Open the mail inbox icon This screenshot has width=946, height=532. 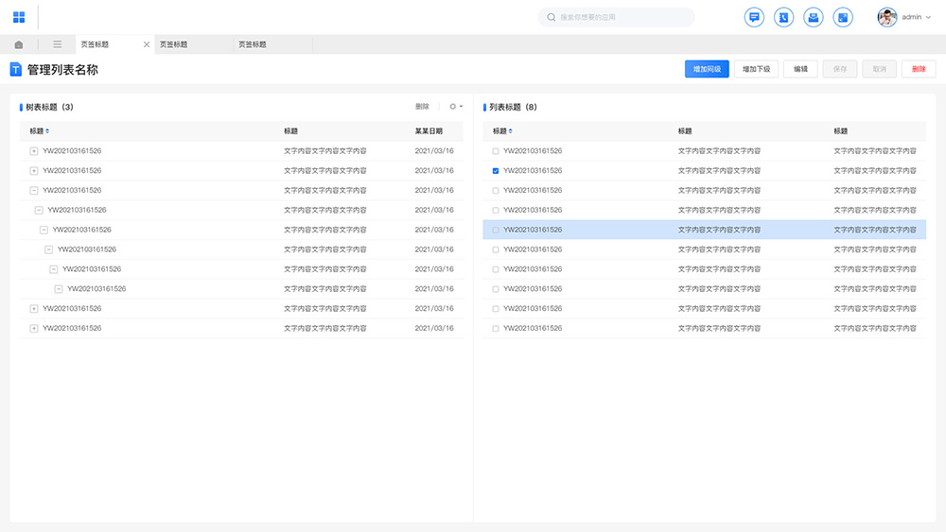pyautogui.click(x=814, y=17)
